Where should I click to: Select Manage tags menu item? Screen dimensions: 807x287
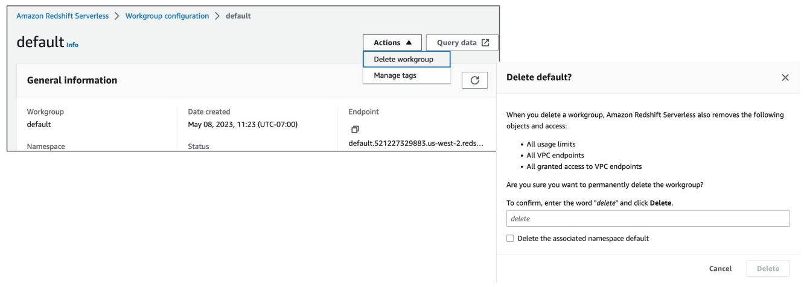pos(406,75)
